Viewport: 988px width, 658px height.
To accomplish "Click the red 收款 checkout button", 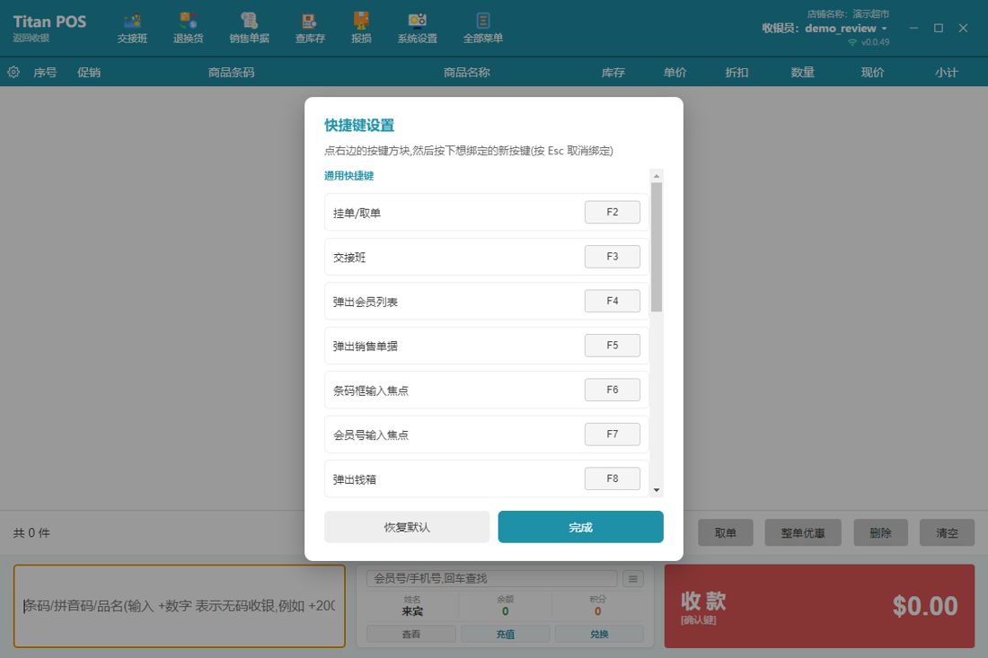I will (x=819, y=606).
